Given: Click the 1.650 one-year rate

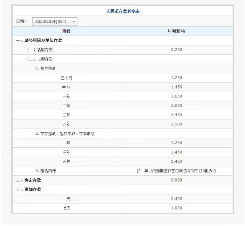Looking at the screenshot, I should pos(176,96).
